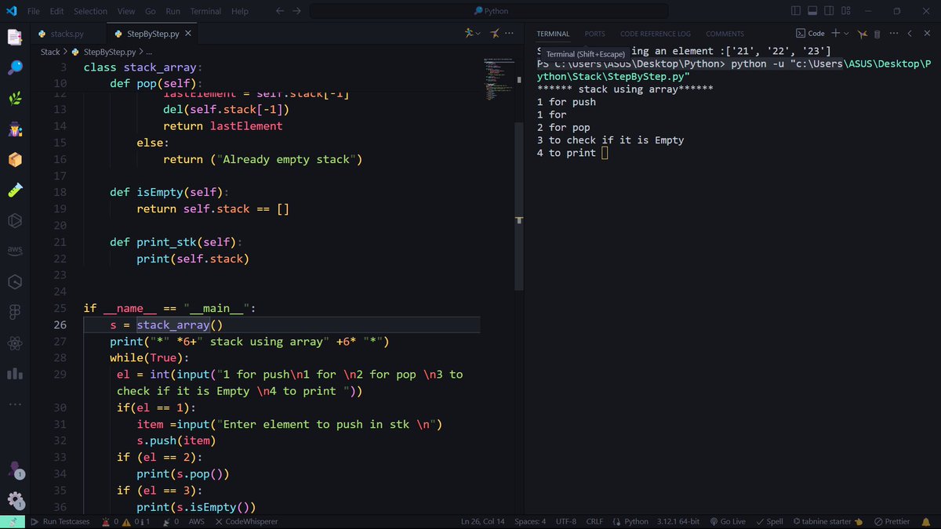Image resolution: width=941 pixels, height=529 pixels.
Task: Switch to the COMMENTS panel tab
Action: pyautogui.click(x=725, y=34)
